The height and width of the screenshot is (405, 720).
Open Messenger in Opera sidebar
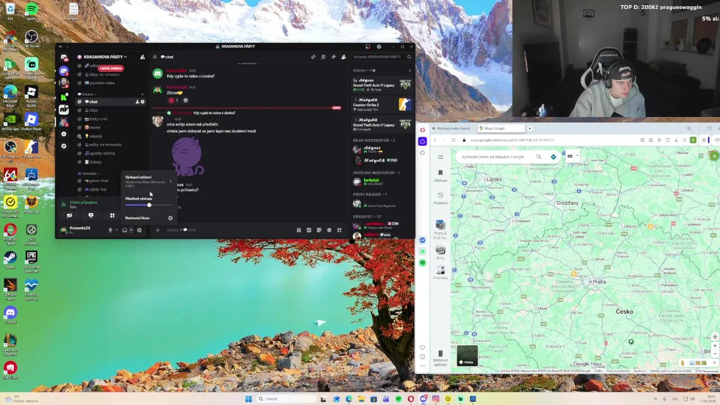[x=422, y=240]
